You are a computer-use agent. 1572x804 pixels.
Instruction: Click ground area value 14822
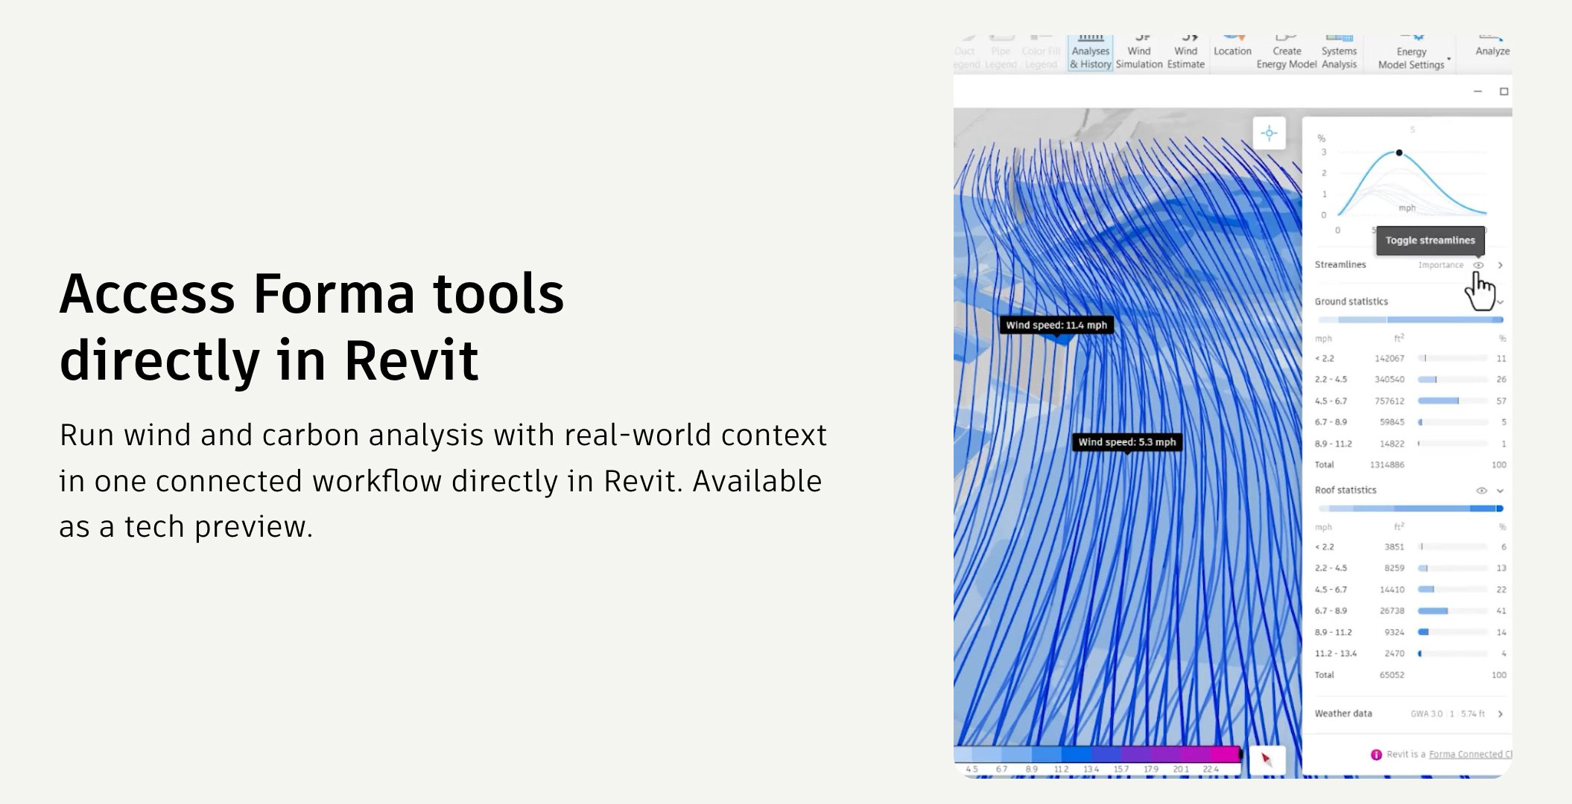point(1392,444)
